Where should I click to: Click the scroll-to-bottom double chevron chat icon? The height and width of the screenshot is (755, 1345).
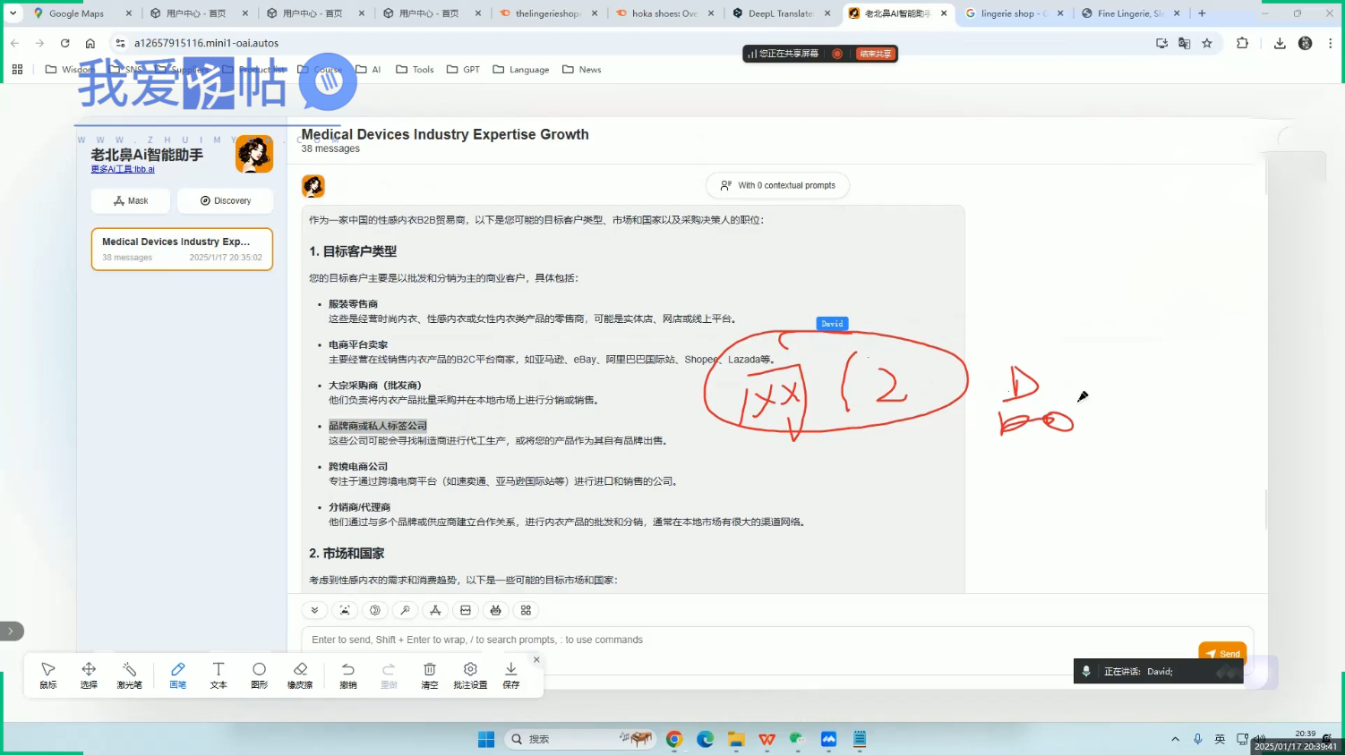coord(314,610)
